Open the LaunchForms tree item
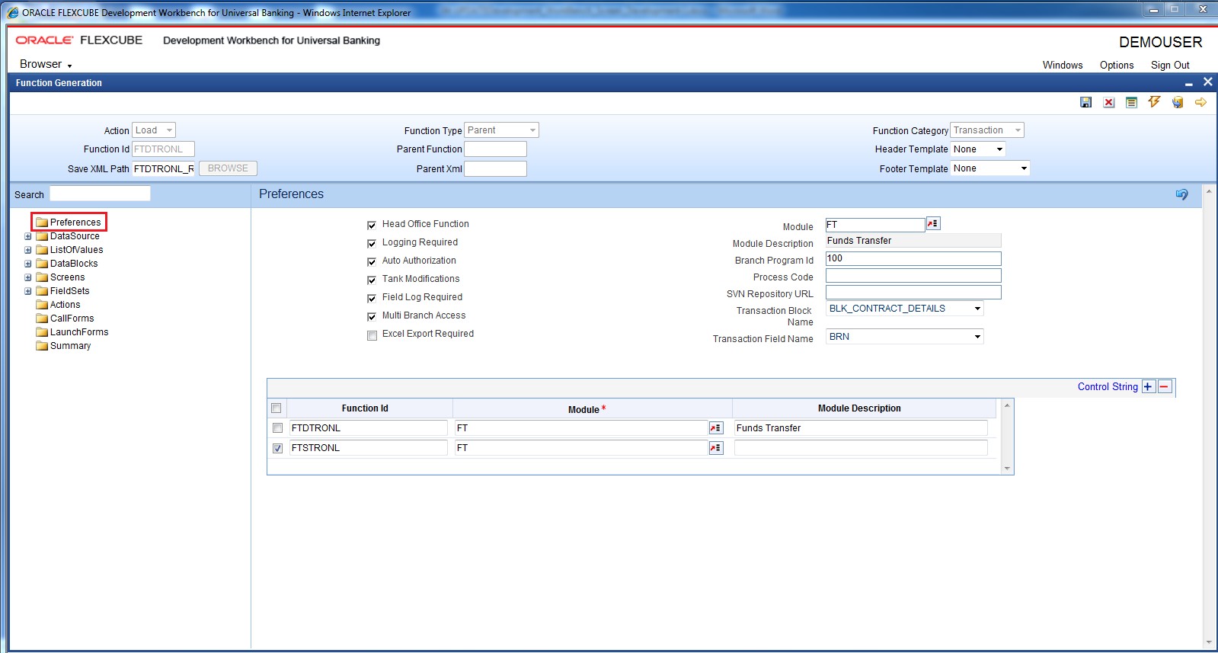1218x653 pixels. 79,332
